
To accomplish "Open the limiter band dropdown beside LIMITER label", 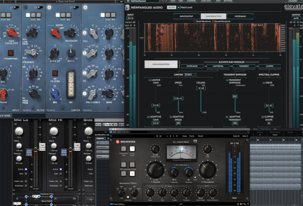I will click(190, 75).
